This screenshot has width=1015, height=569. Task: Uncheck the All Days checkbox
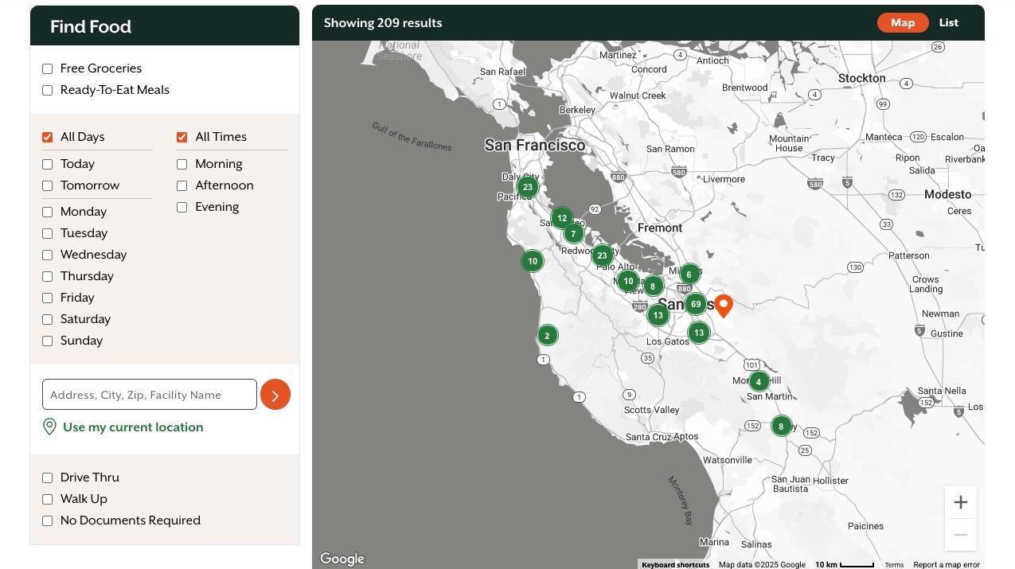coord(48,138)
